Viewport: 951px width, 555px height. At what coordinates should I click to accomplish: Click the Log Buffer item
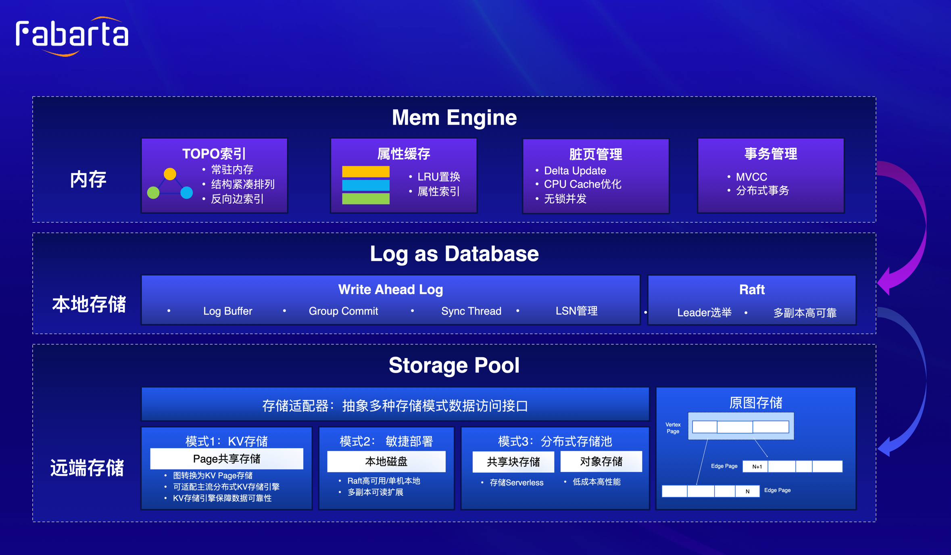[228, 311]
